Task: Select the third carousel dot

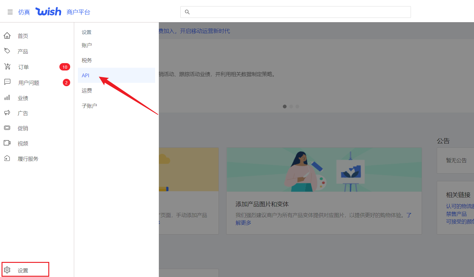Action: click(x=297, y=106)
